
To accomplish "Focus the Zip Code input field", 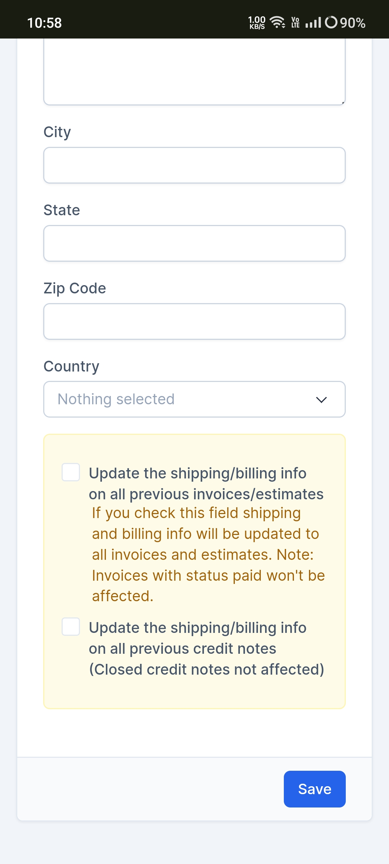I will pyautogui.click(x=194, y=321).
